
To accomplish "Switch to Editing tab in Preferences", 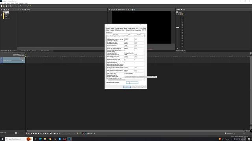I will click(107, 30).
